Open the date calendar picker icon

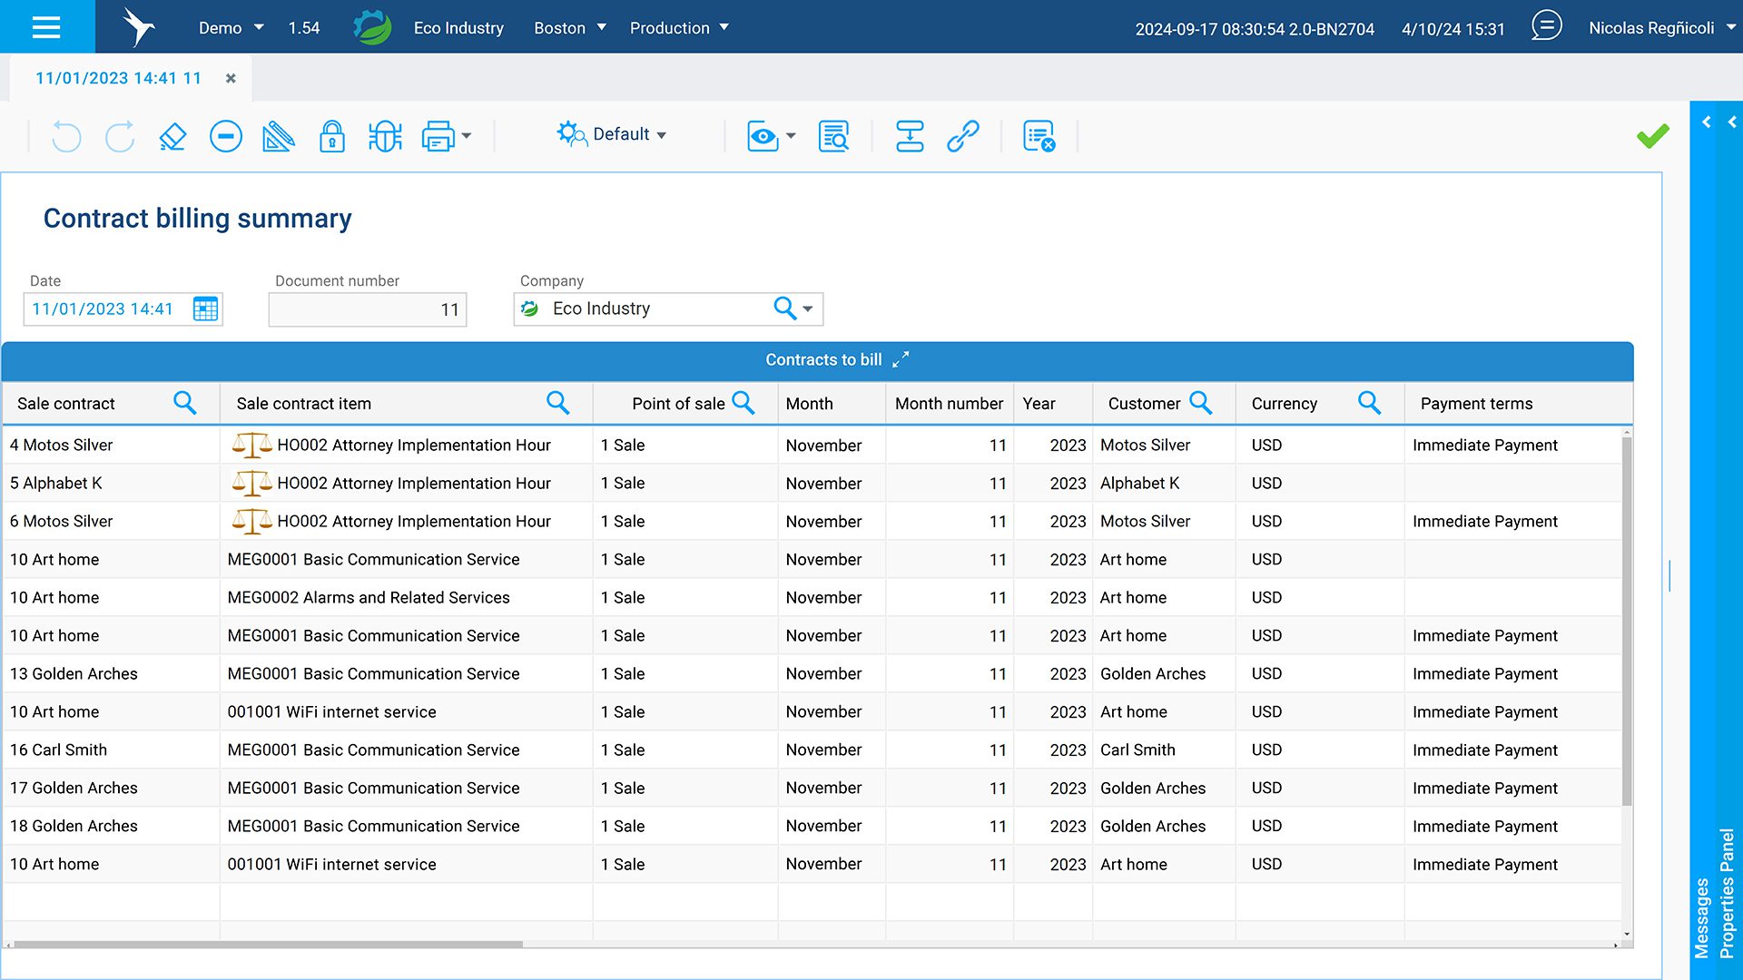click(205, 309)
